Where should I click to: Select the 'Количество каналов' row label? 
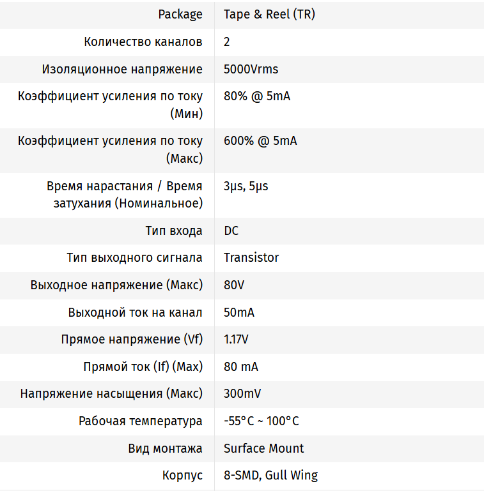[x=143, y=42]
